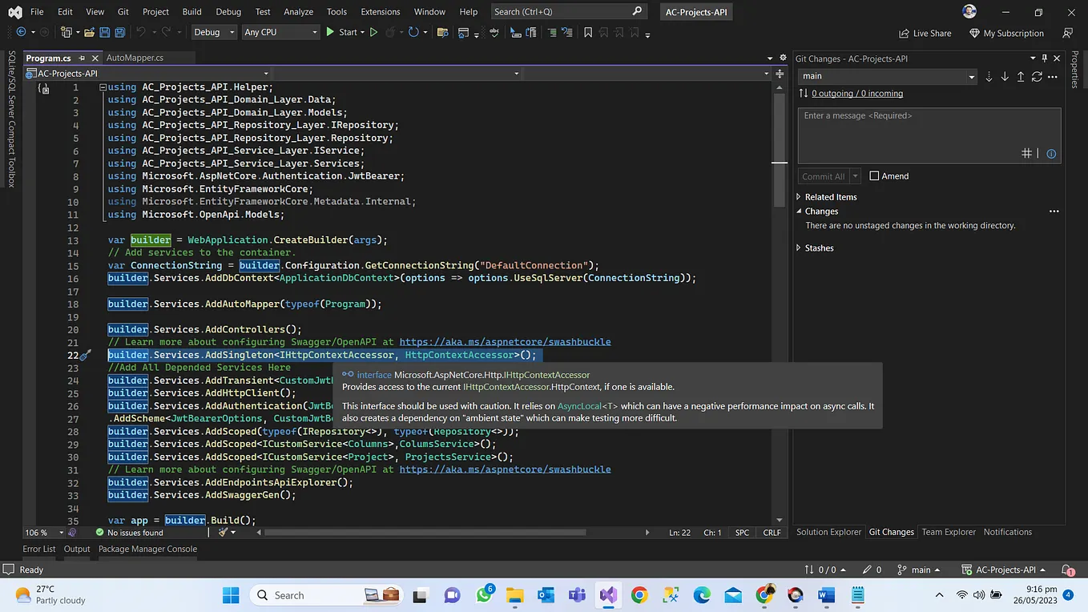This screenshot has width=1088, height=612.
Task: Open Google Chrome from the taskbar
Action: [639, 595]
